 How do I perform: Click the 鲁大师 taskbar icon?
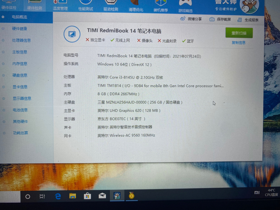coord(117,196)
